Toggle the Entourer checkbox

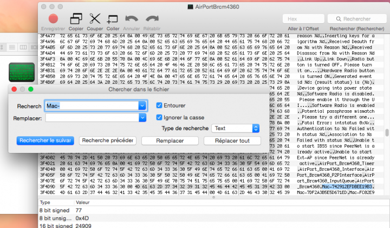pos(159,105)
